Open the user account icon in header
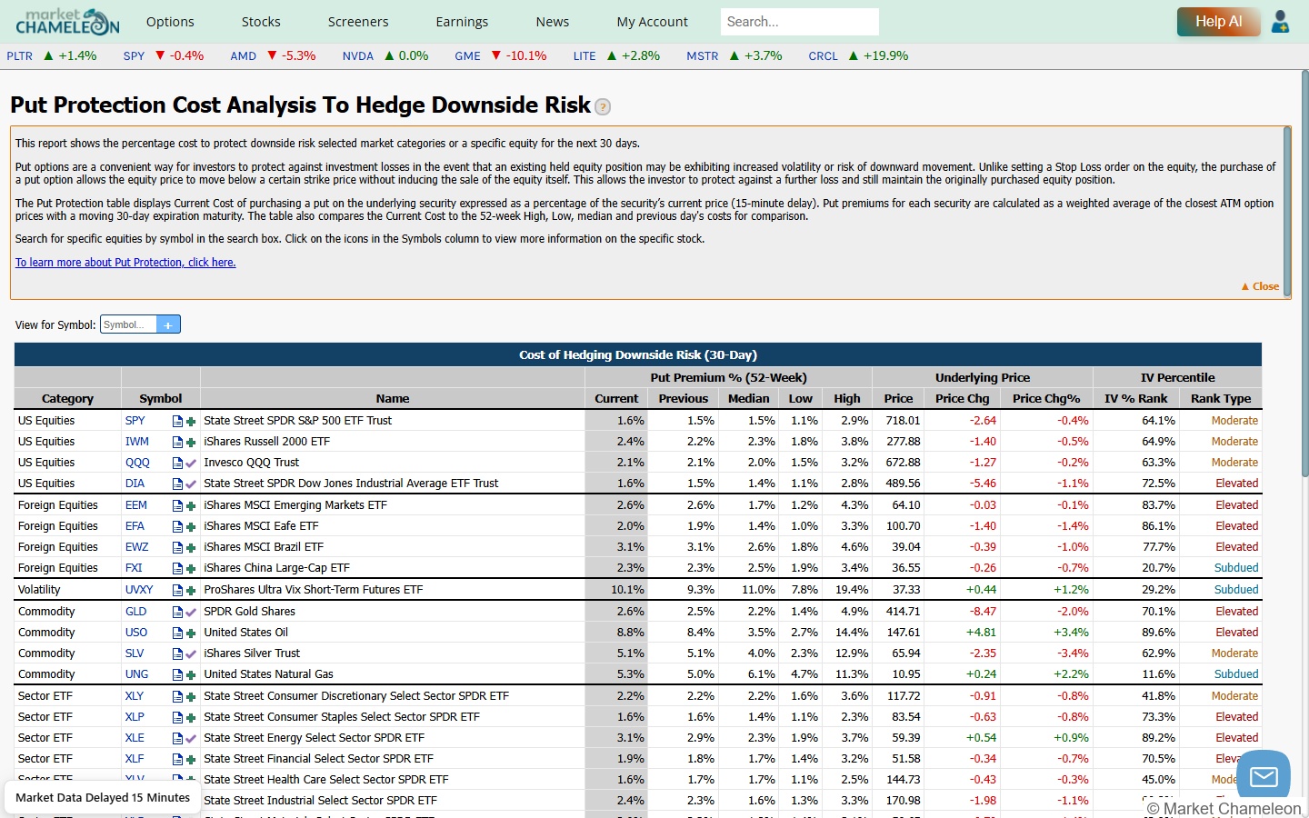Viewport: 1309px width, 818px height. point(1280,22)
